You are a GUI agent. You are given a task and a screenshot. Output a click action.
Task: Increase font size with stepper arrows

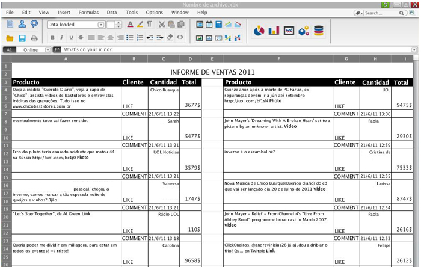coord(119,22)
